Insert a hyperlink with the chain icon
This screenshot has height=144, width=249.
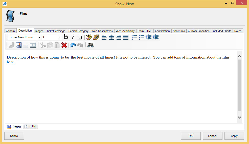point(12,45)
